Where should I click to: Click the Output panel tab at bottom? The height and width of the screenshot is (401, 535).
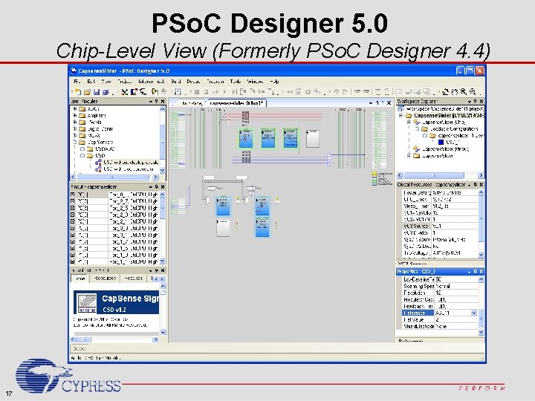point(80,348)
